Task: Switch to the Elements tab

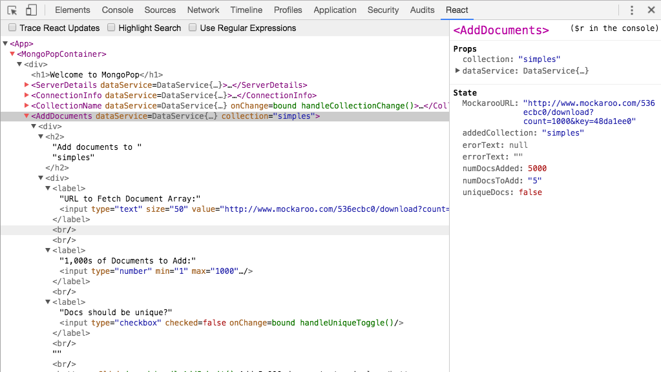Action: [72, 10]
